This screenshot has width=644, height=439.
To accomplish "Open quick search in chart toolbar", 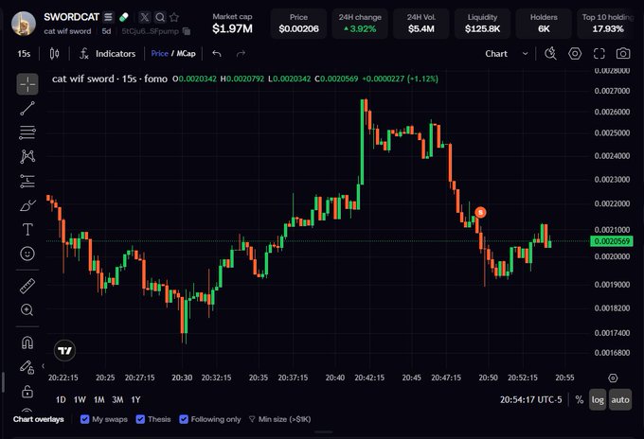I will [x=550, y=54].
